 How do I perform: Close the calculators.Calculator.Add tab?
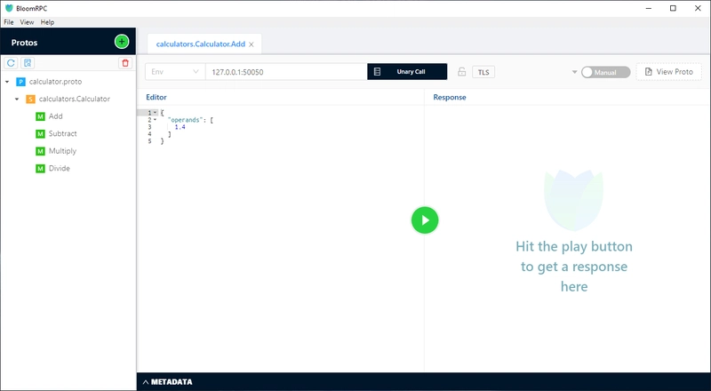pos(252,44)
